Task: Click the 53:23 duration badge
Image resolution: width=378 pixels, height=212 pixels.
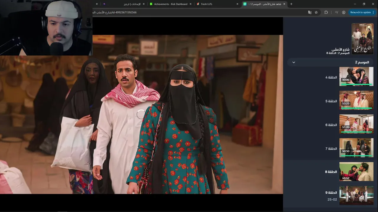Action: [346, 104]
